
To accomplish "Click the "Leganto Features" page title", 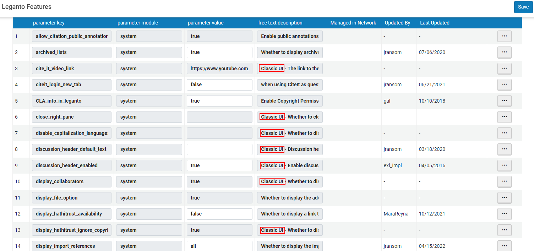I will pos(27,7).
